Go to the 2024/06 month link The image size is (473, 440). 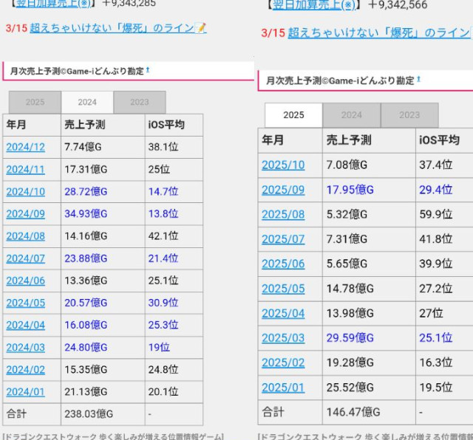click(25, 281)
